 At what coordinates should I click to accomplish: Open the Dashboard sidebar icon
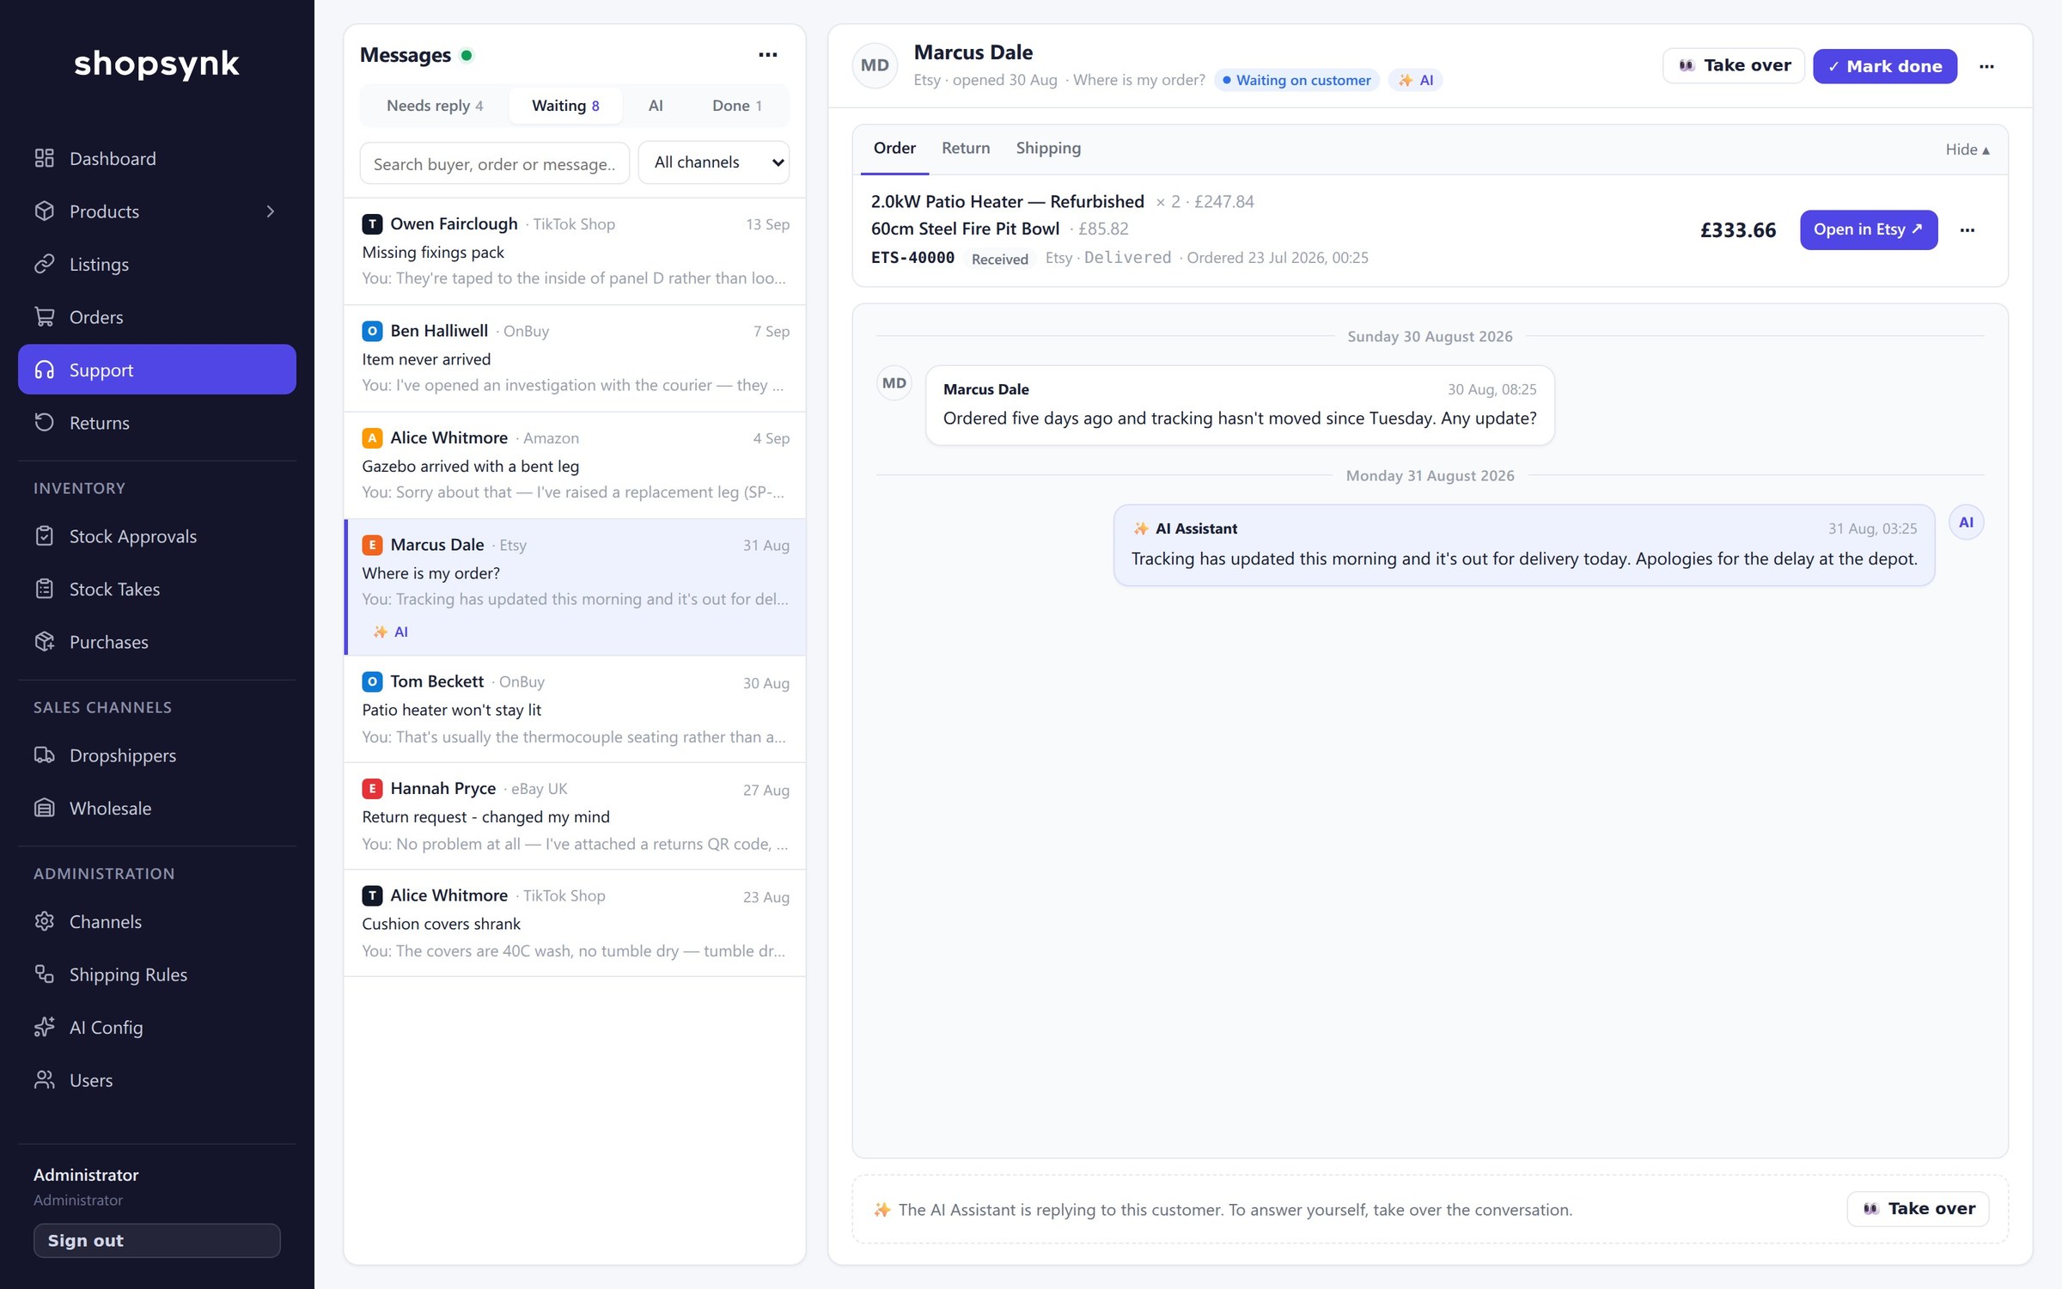(45, 158)
